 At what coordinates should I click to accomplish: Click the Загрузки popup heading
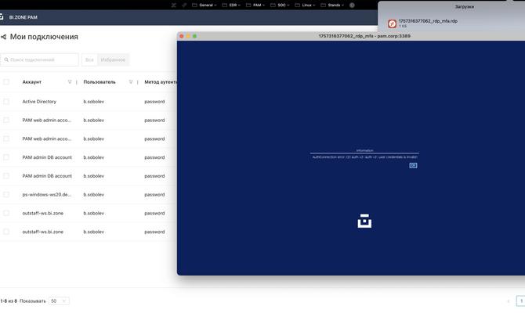pyautogui.click(x=465, y=7)
